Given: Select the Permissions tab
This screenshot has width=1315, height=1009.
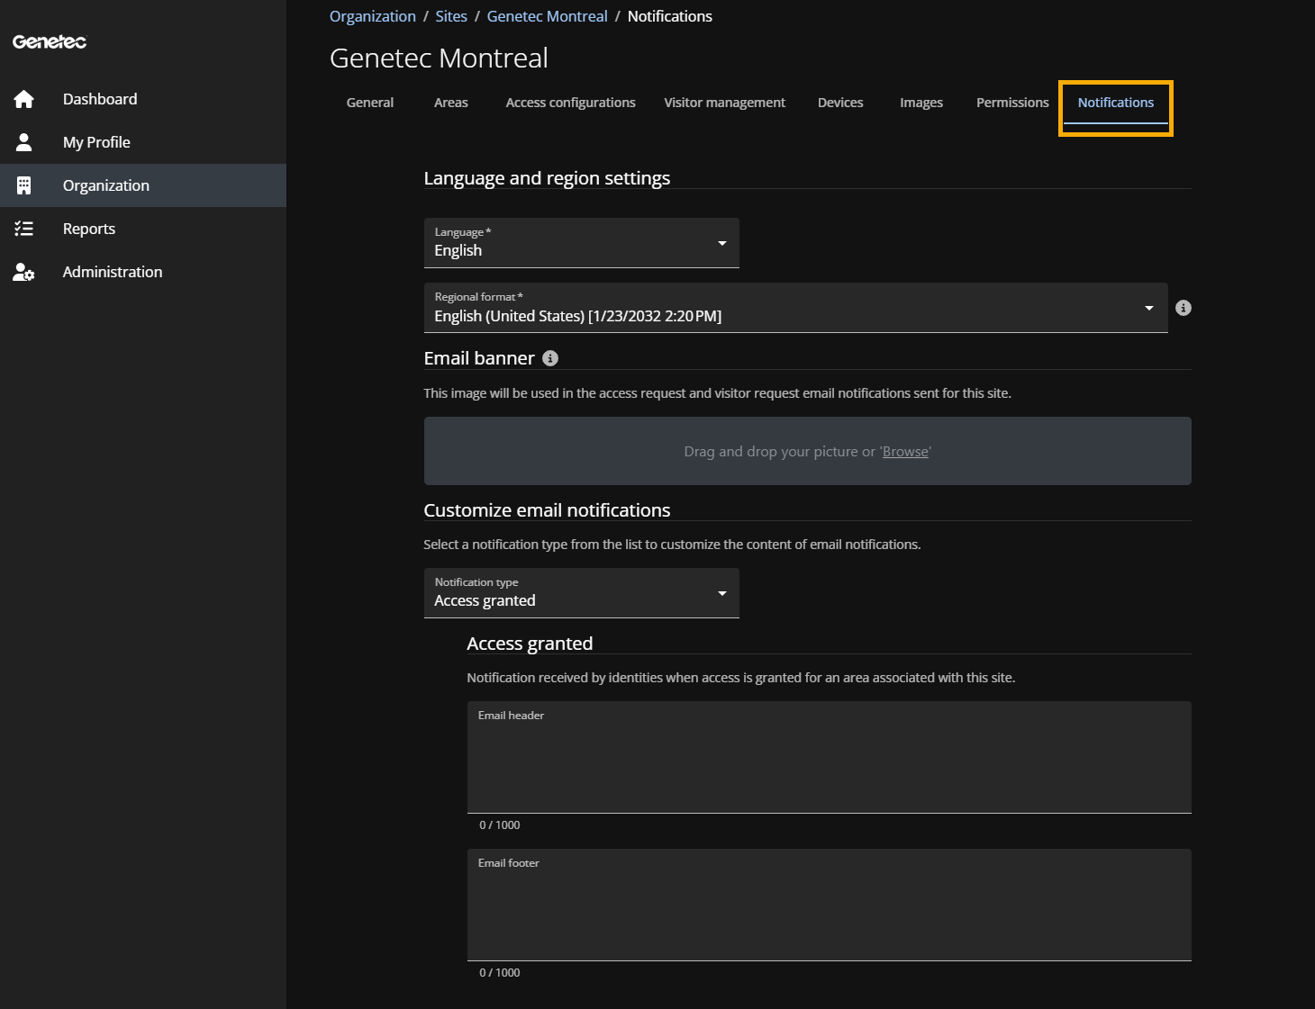Looking at the screenshot, I should [x=1012, y=103].
